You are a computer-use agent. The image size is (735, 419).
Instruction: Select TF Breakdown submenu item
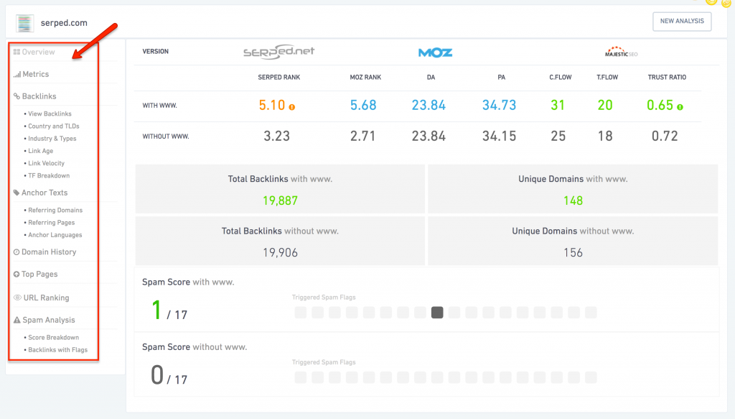(x=49, y=175)
